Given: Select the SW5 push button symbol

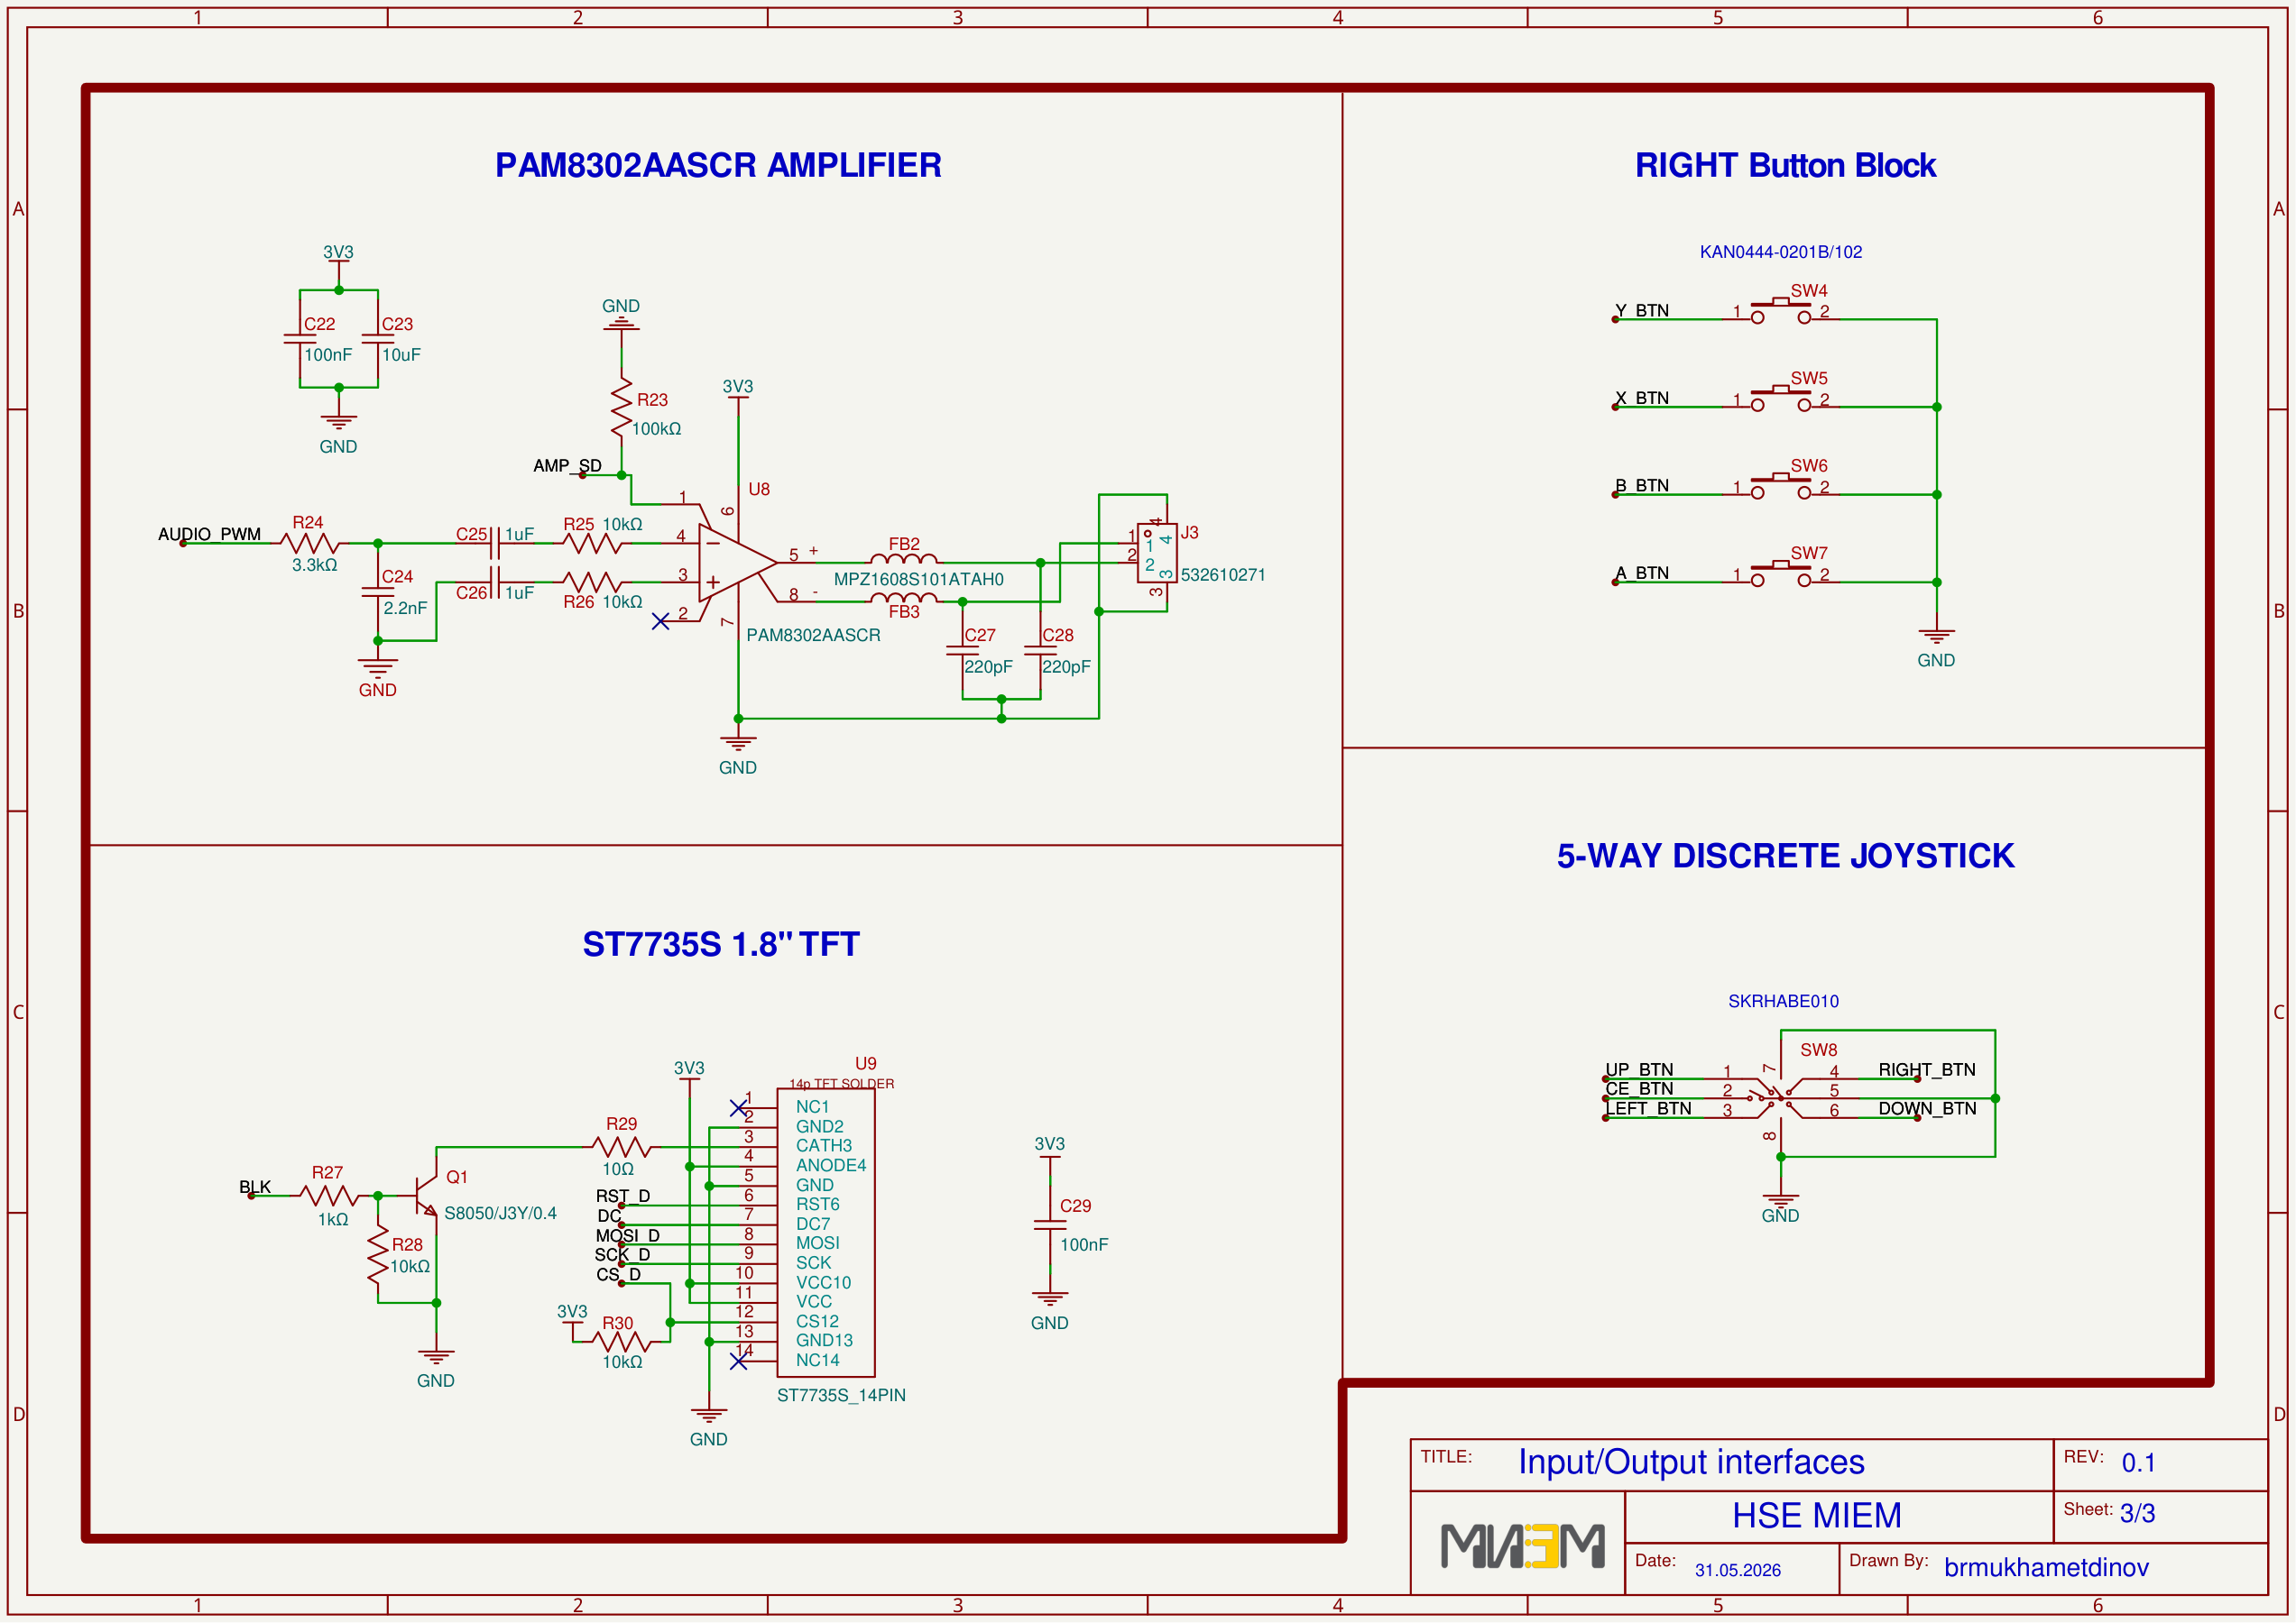Looking at the screenshot, I should pos(1781,399).
